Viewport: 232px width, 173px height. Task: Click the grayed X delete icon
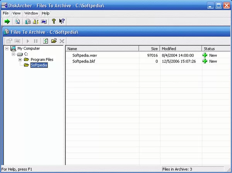click(62, 41)
